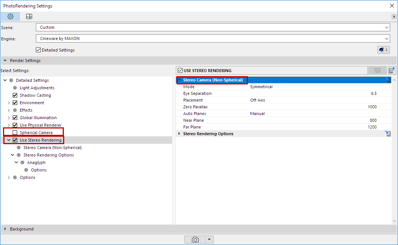Select the Detailed Settings tree item
Viewport: 398px width, 245px height.
[x=32, y=80]
